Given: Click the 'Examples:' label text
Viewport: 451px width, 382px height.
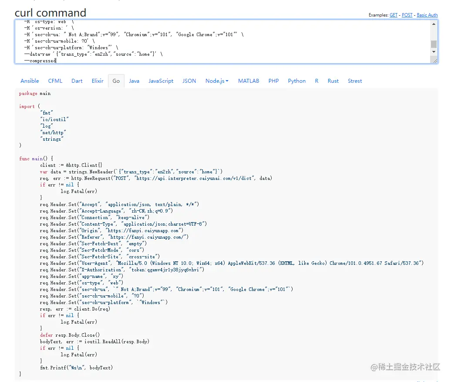Looking at the screenshot, I should (378, 15).
